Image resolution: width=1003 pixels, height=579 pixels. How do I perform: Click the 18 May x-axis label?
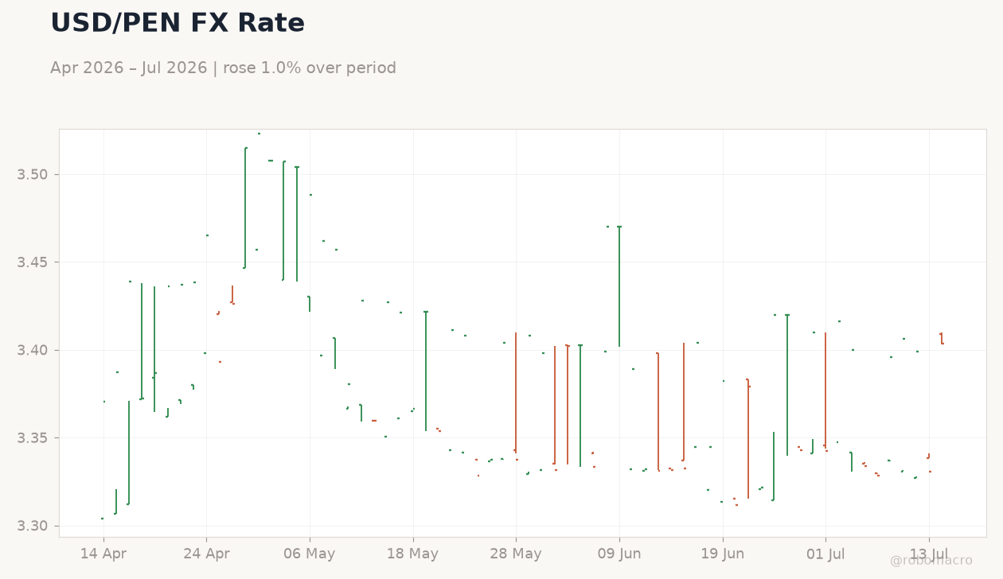[412, 554]
